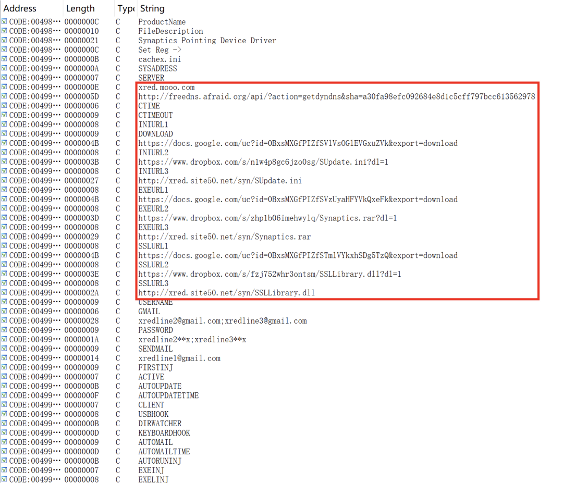Click the length value 0000005D

(x=81, y=96)
